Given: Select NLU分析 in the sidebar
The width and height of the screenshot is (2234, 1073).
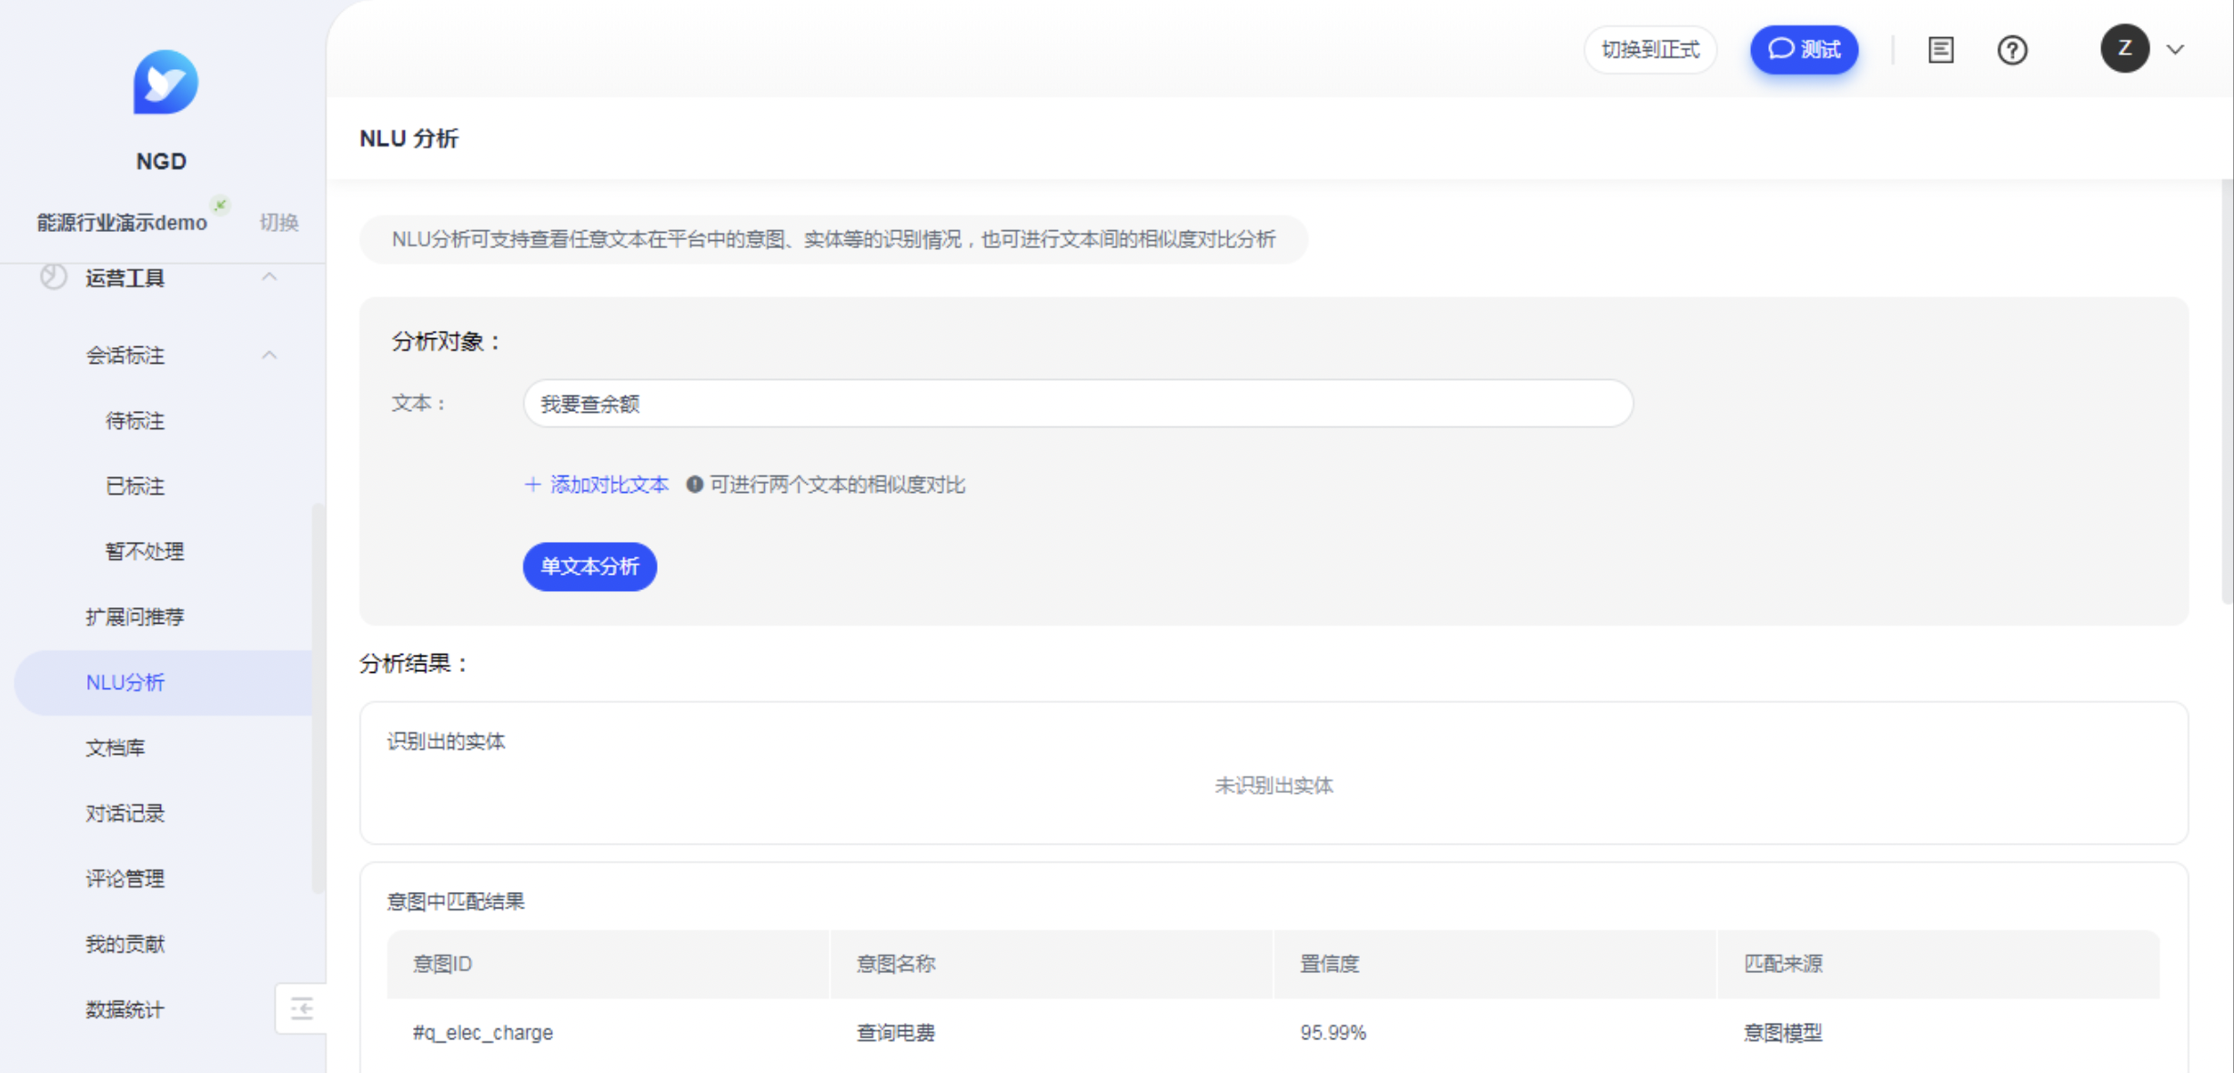Looking at the screenshot, I should pyautogui.click(x=164, y=682).
